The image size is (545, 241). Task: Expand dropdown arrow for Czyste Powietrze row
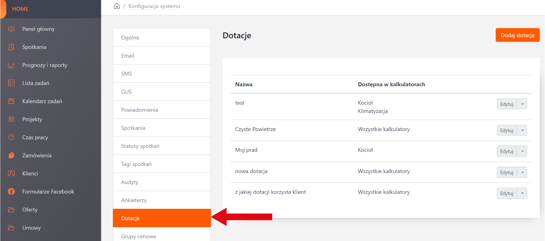(522, 130)
